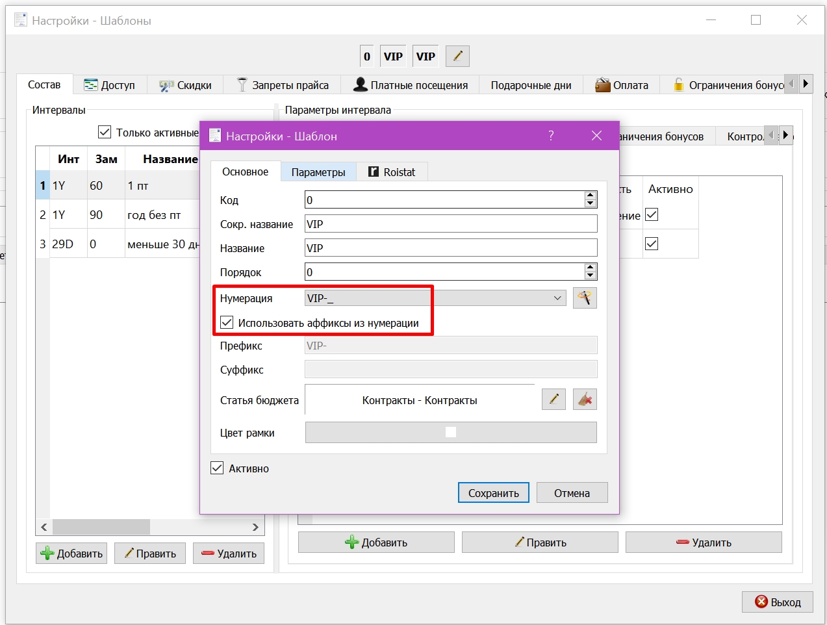
Task: Pick frame color in Цвет рамки
Action: (451, 432)
